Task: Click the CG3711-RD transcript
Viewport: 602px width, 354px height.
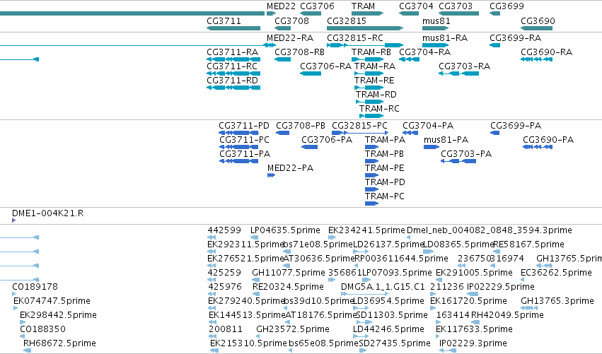Action: (x=233, y=88)
